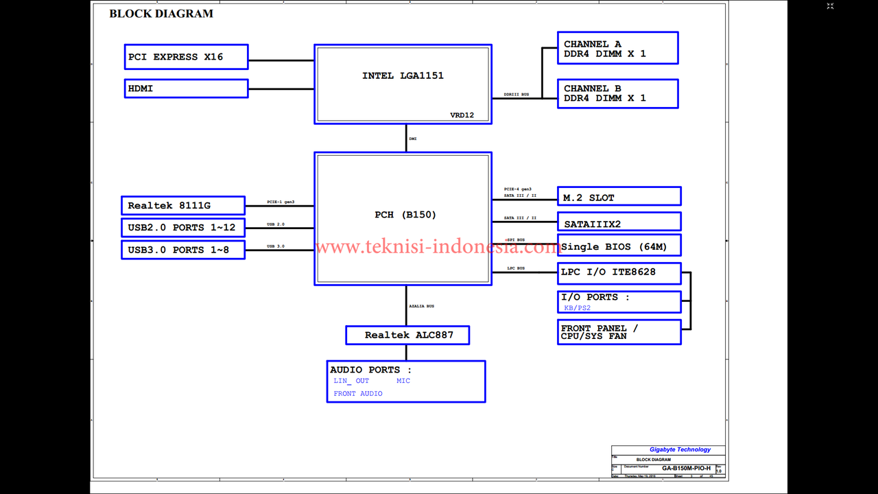Image resolution: width=878 pixels, height=494 pixels.
Task: Click the I/O PORTS heading
Action: pyautogui.click(x=595, y=297)
